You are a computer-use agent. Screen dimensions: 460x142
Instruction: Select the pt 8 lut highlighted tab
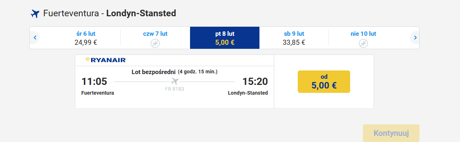[225, 38]
